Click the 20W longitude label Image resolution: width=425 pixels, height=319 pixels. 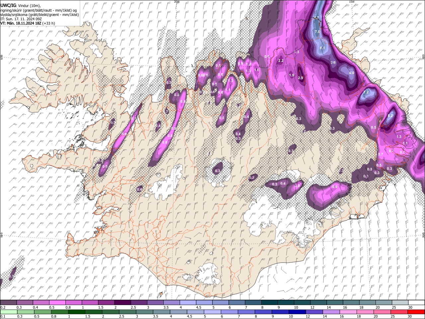(177, 2)
